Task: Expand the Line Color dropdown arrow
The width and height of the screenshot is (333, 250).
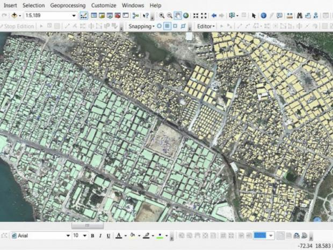Action: (x=153, y=236)
